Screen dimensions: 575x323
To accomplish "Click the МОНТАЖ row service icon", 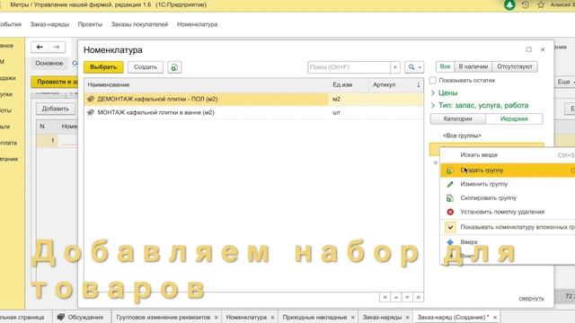I will pyautogui.click(x=91, y=113).
